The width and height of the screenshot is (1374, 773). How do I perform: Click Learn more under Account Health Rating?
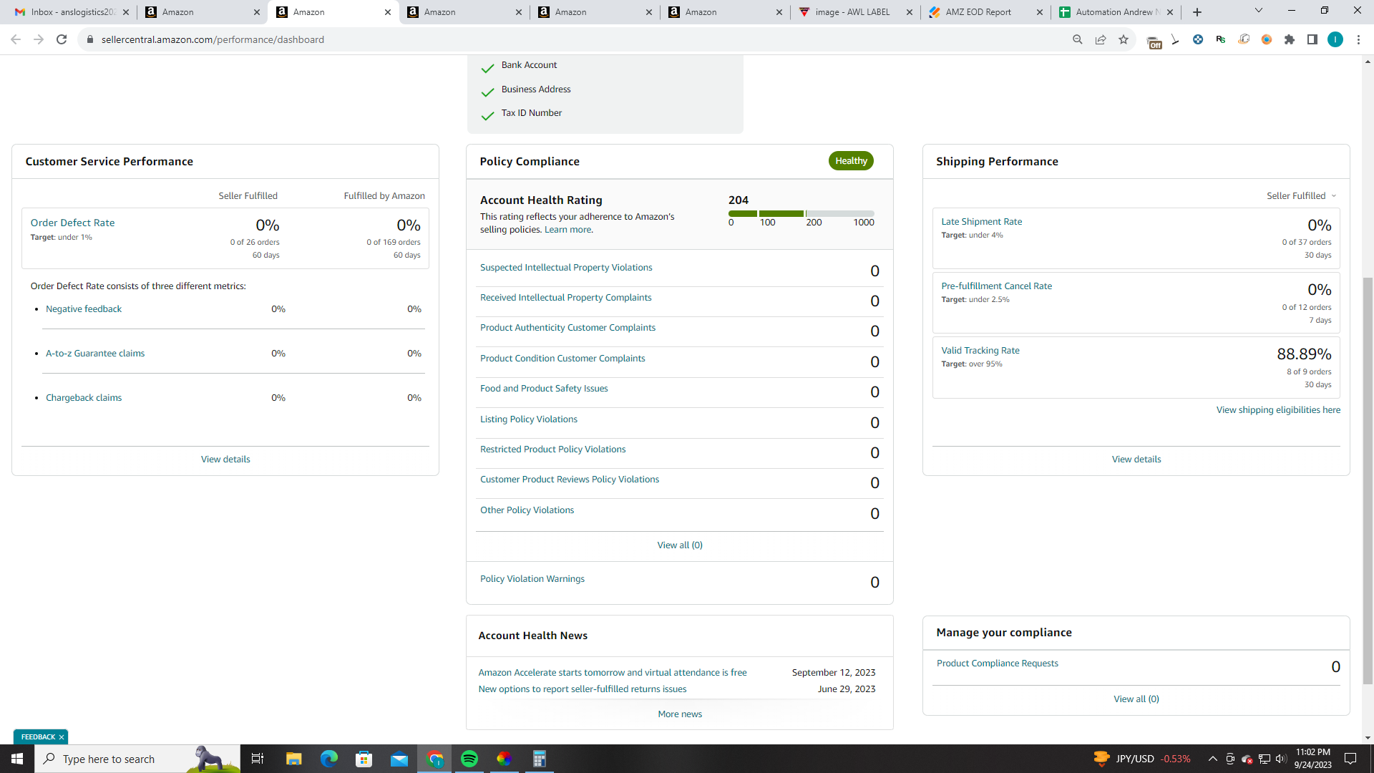click(x=568, y=230)
